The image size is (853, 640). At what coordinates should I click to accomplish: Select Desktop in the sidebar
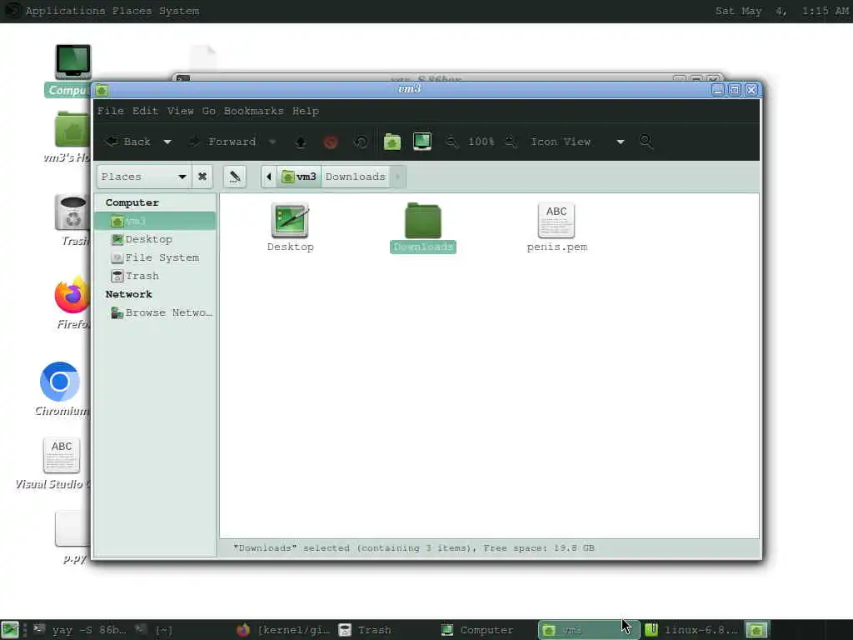(x=155, y=239)
